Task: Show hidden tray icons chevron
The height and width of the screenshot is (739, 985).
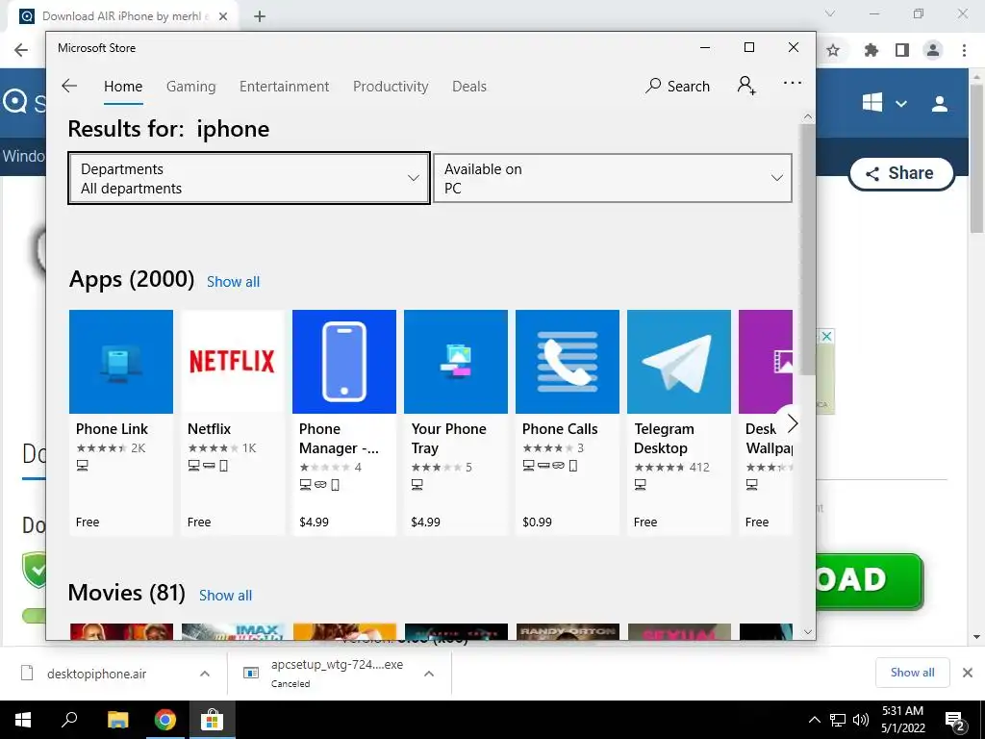Action: pos(814,720)
